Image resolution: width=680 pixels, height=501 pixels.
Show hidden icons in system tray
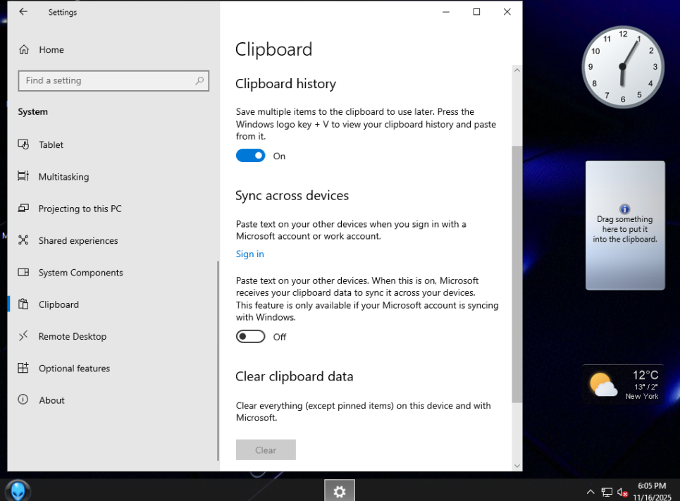(590, 492)
